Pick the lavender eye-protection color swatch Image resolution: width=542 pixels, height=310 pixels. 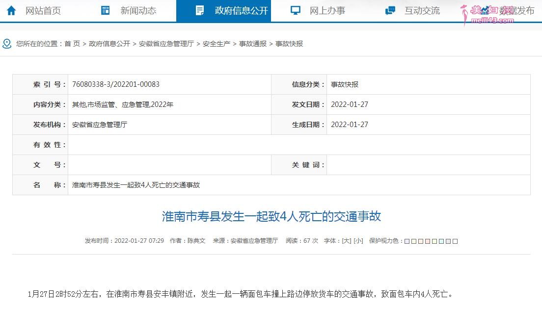(407, 241)
